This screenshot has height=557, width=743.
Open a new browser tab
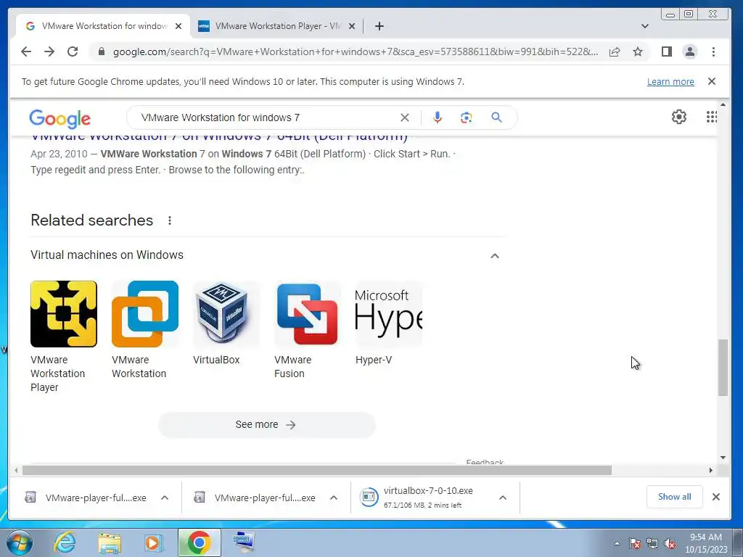379,26
